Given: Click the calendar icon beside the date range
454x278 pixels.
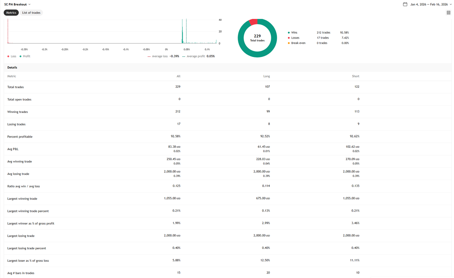Looking at the screenshot, I should pyautogui.click(x=405, y=5).
